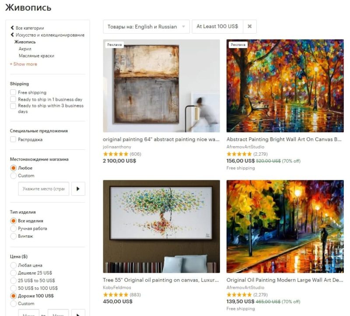Click star rating of jolinaanthony painting
Image resolution: width=350 pixels, height=316 pixels.
(115, 154)
